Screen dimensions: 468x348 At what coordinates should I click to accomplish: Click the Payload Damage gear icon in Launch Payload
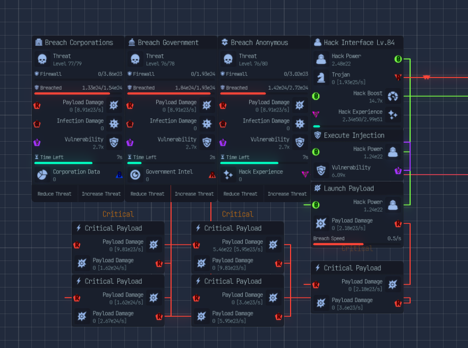pos(321,223)
